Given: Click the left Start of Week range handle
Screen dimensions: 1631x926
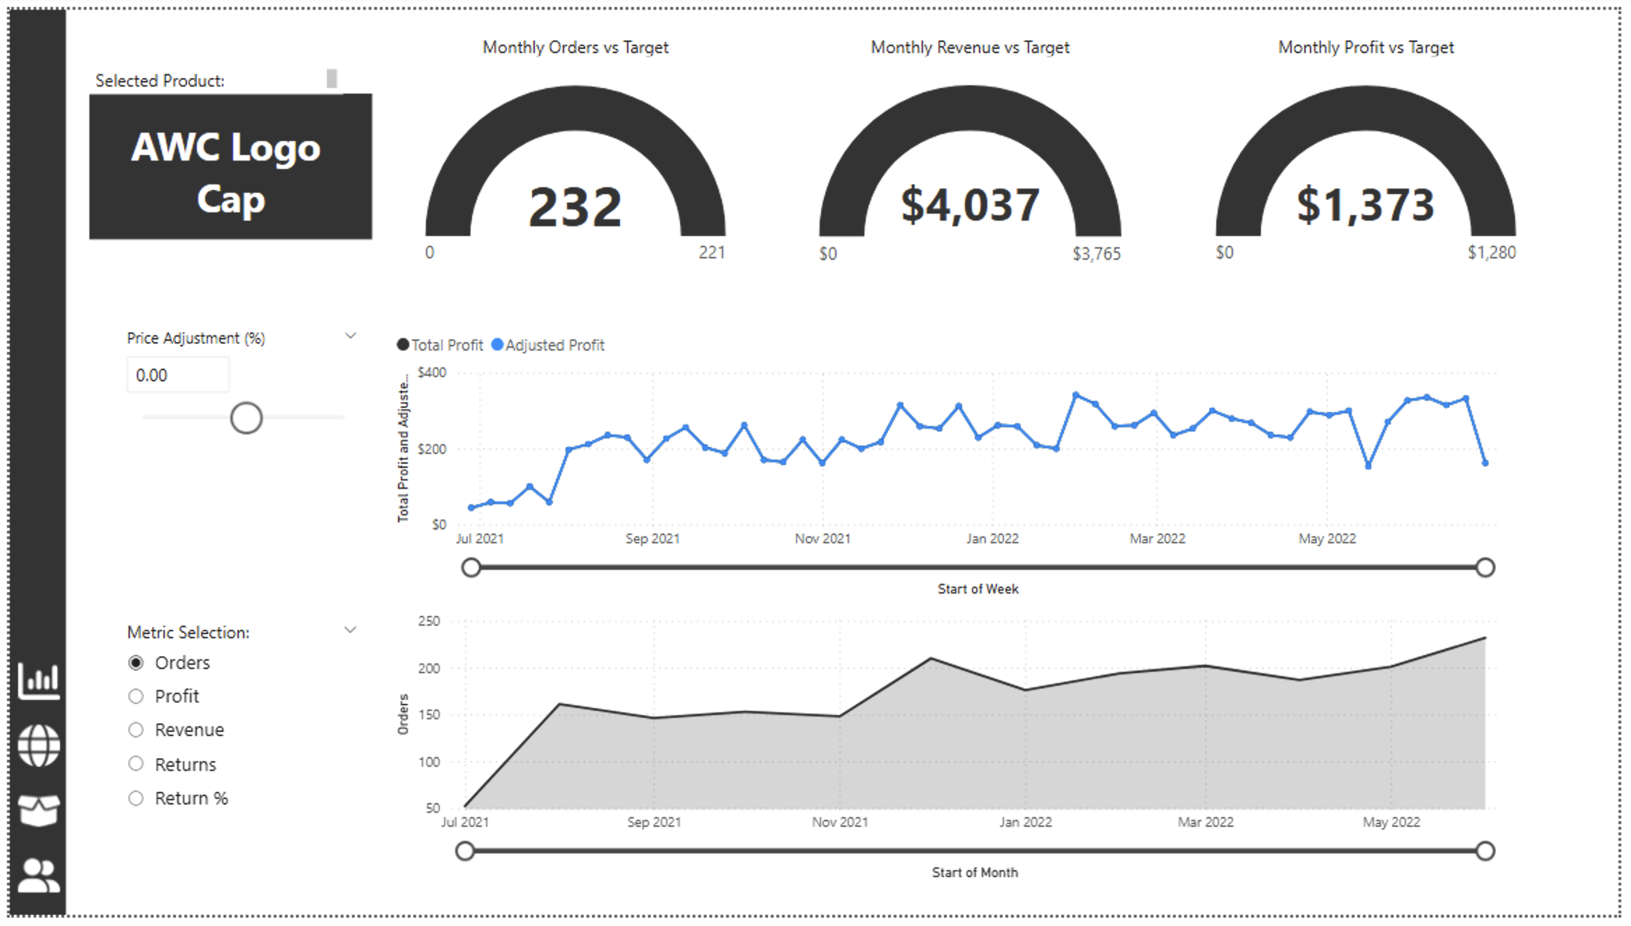Looking at the screenshot, I should coord(471,568).
